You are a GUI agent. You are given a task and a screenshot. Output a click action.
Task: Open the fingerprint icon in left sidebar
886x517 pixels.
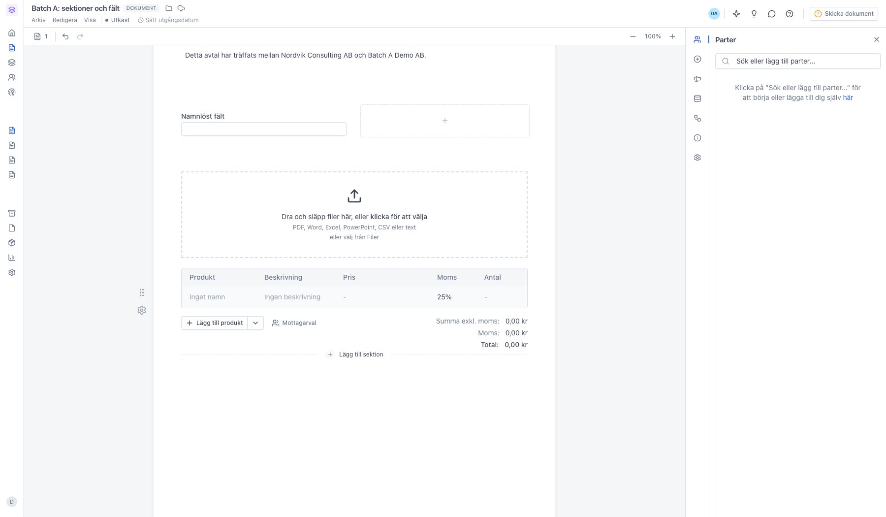click(12, 92)
